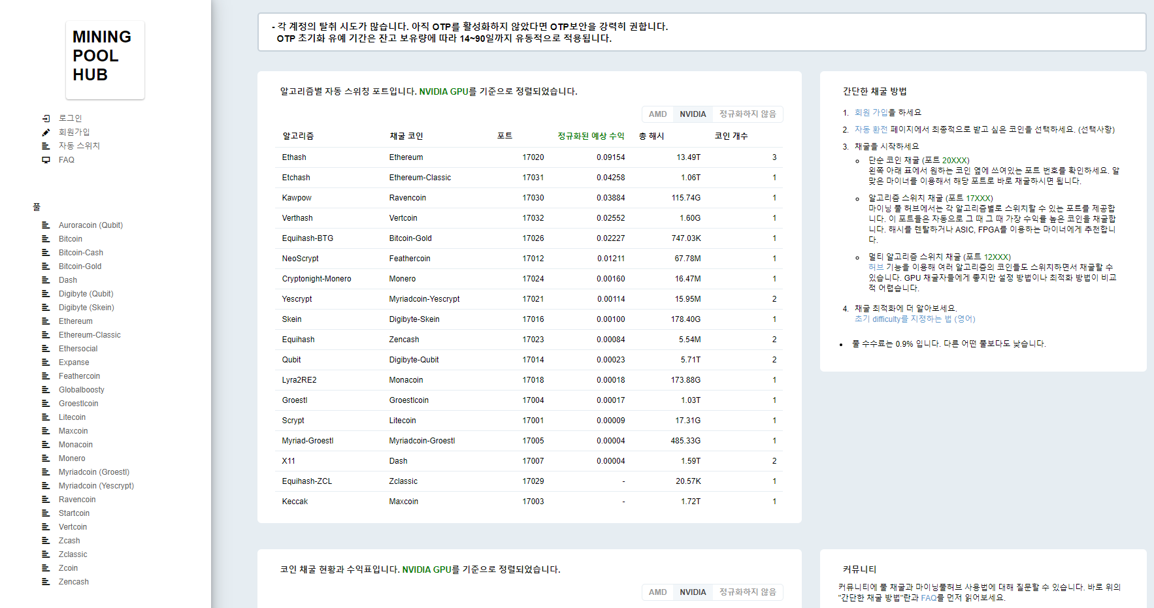Click the Lyra2RE2 algorithm cell
This screenshot has height=608, width=1154.
pyautogui.click(x=299, y=380)
